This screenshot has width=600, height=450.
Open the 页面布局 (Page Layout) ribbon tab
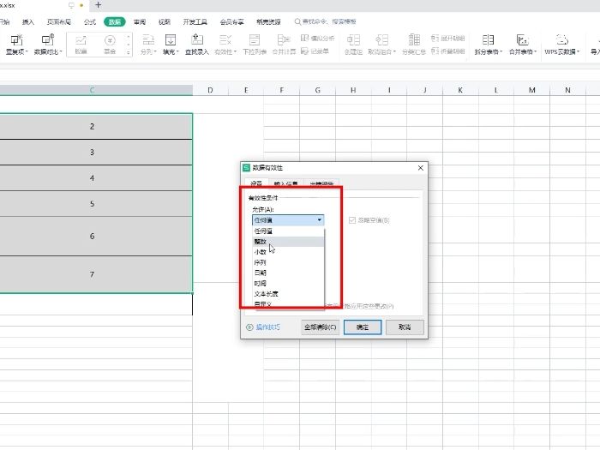59,21
